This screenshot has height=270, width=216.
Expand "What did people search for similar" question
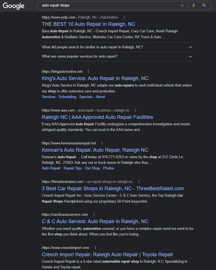point(118,47)
